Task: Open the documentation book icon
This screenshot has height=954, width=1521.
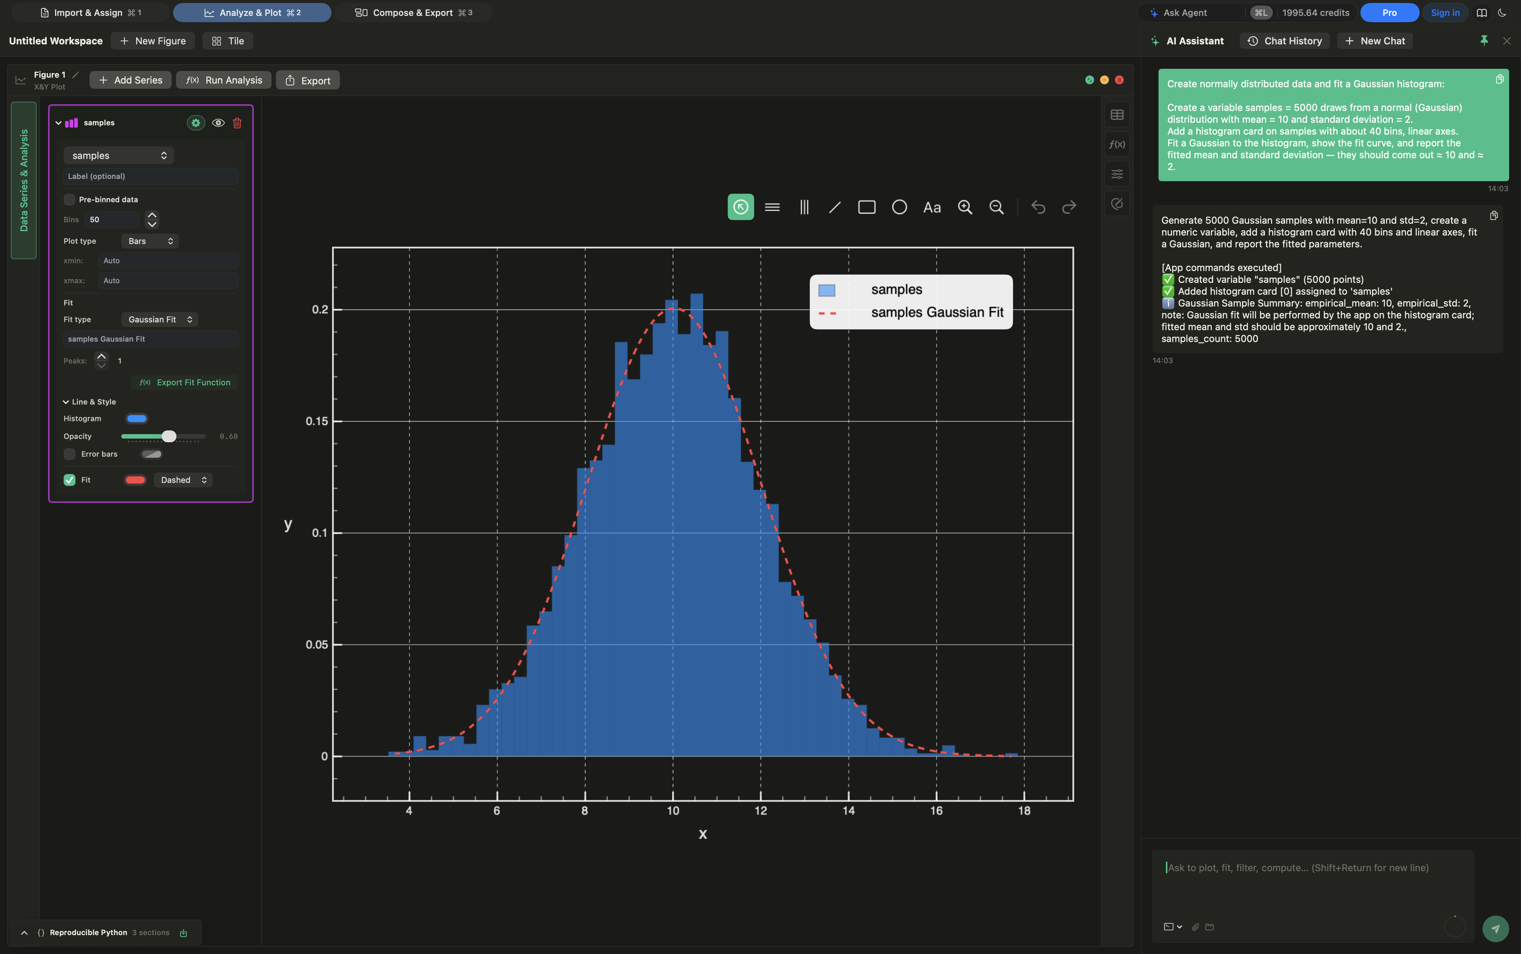Action: click(1482, 13)
